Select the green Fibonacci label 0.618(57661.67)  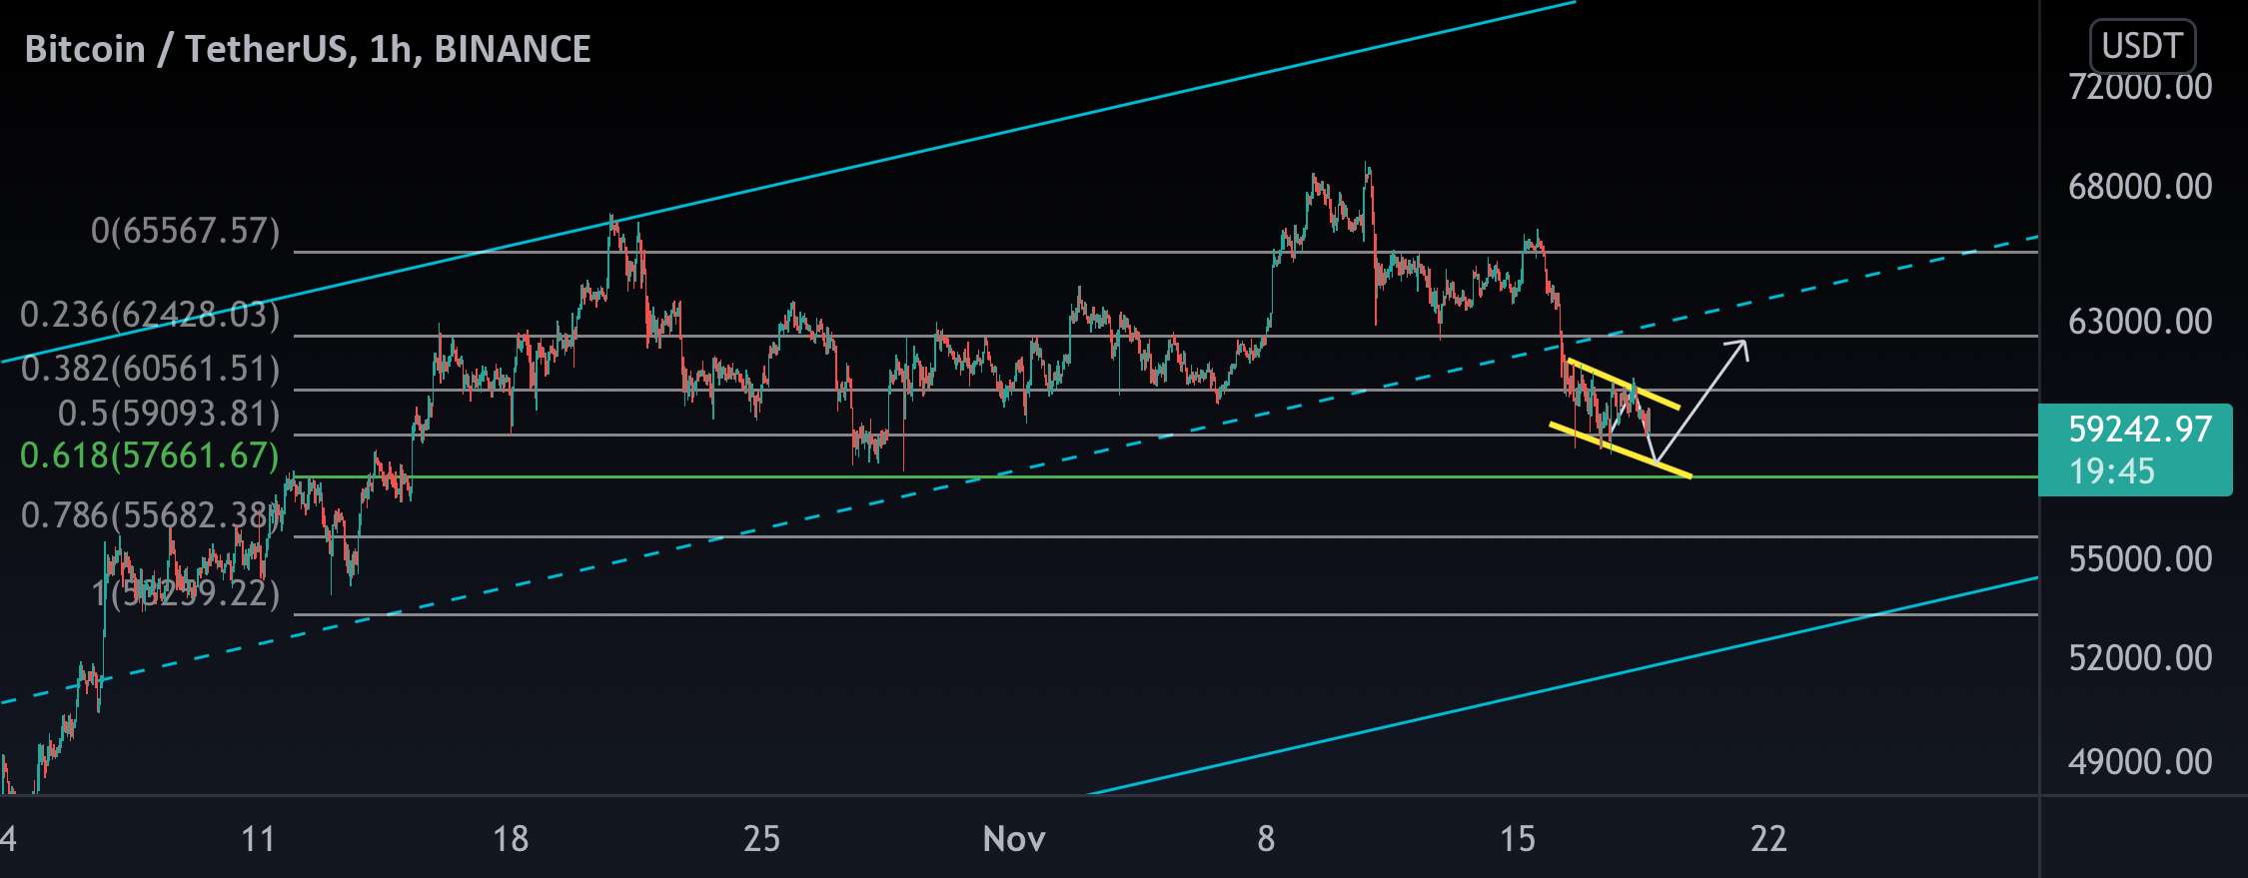[150, 456]
